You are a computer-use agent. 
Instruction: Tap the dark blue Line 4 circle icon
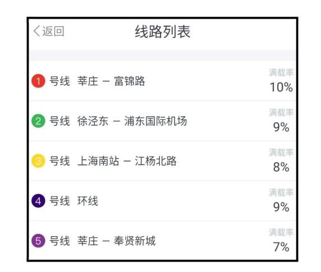click(x=38, y=201)
